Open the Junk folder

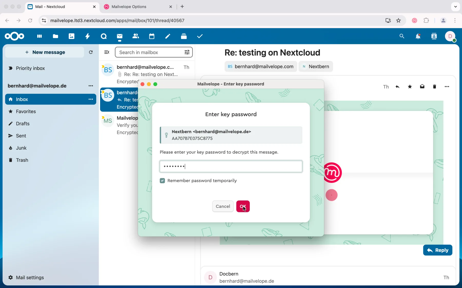pos(51,148)
